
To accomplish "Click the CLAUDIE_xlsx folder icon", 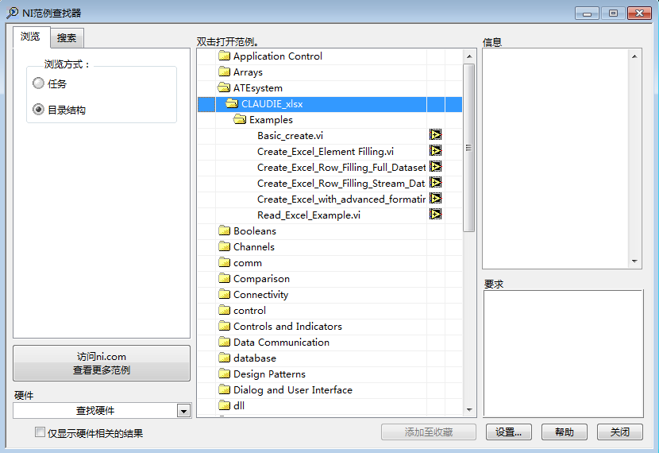I will click(x=232, y=104).
